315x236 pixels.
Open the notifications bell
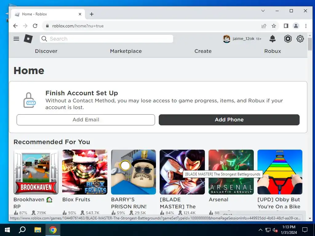[x=273, y=39]
